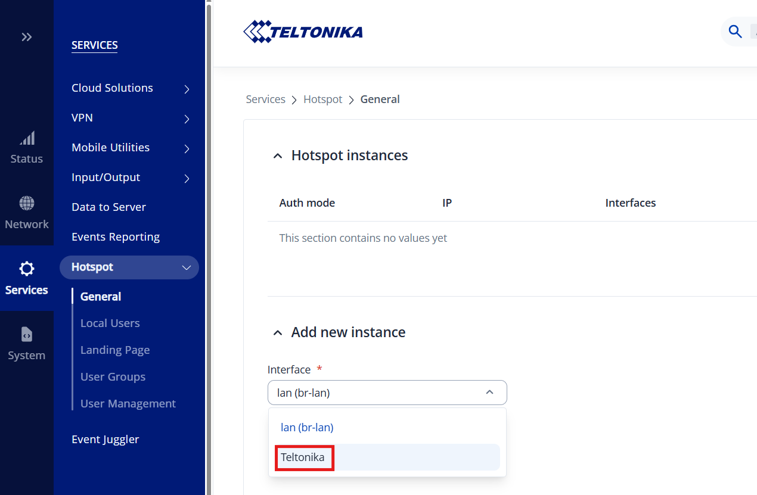Image resolution: width=757 pixels, height=495 pixels.
Task: Open the System file icon
Action: [27, 335]
